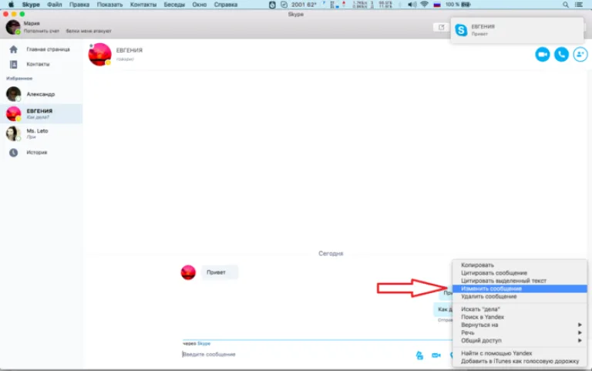
Task: Choose Копировать from the context menu
Action: (520, 265)
